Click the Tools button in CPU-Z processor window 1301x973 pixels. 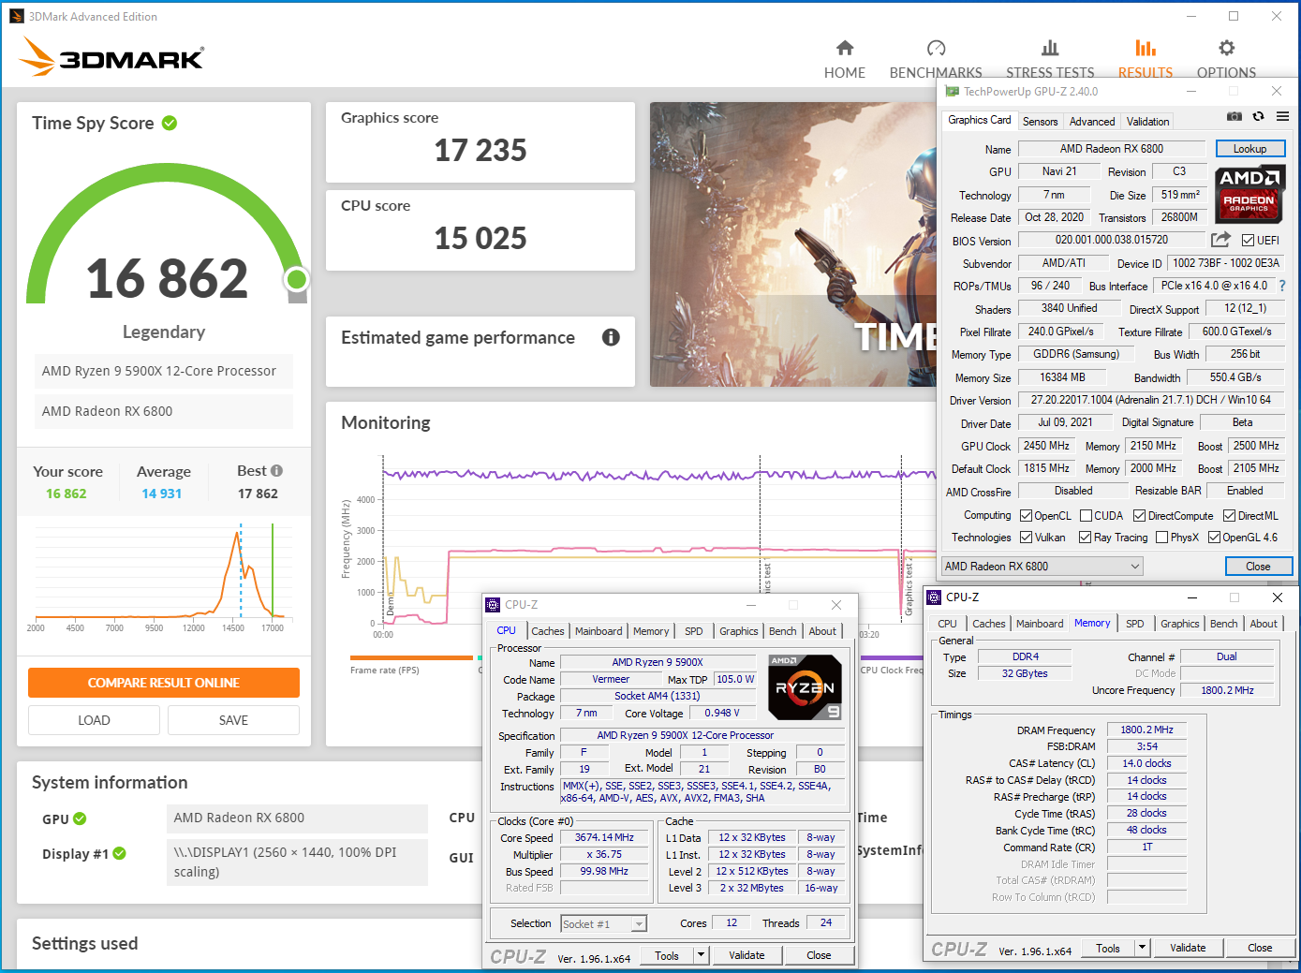click(x=667, y=955)
